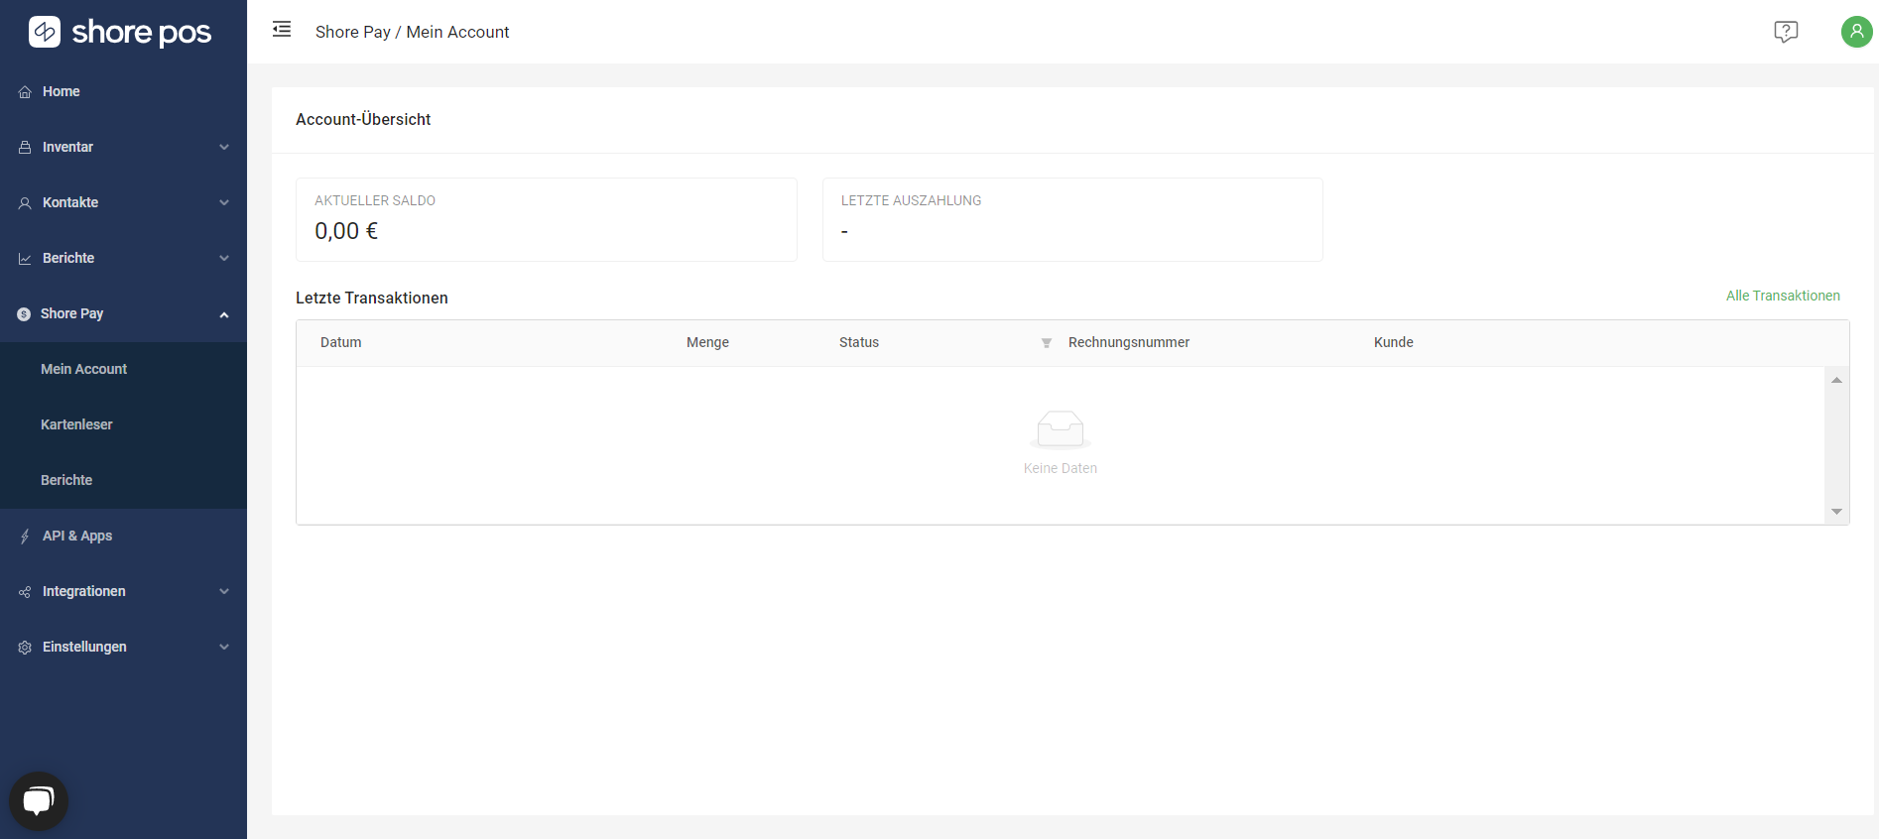This screenshot has height=839, width=1879.
Task: Open Kartenleser under Shore Pay
Action: pos(76,424)
